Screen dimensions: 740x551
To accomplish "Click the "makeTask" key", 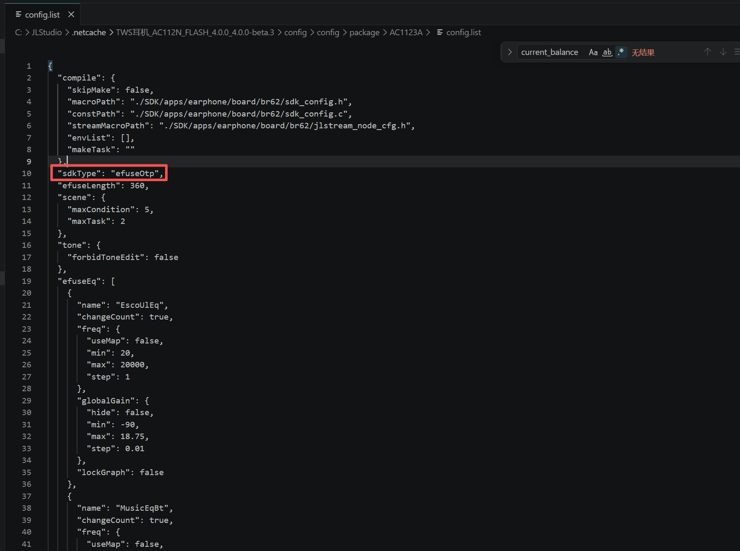I will click(x=91, y=150).
